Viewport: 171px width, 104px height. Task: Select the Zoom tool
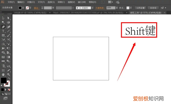coord(8,75)
